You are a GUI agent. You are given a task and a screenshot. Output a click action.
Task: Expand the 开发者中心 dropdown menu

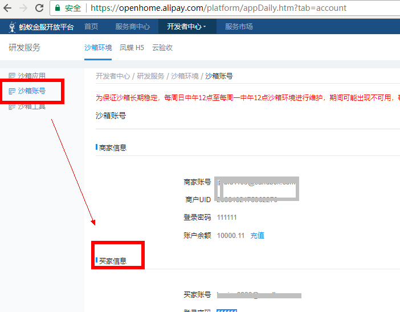coord(186,27)
